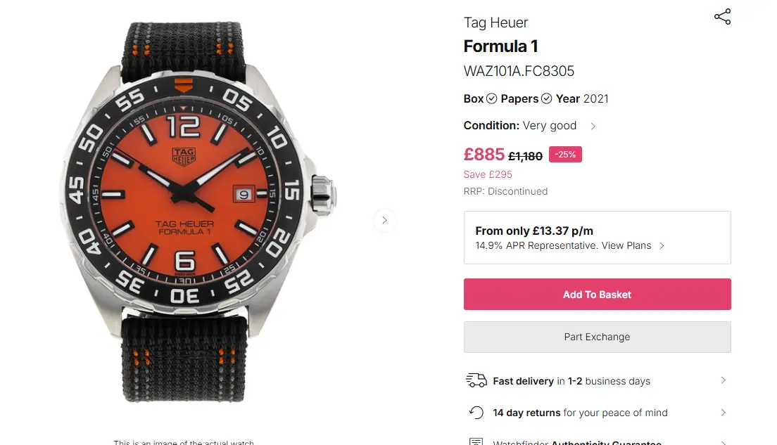Click the Authenticity Guarantee icon
Viewport: 777px width, 445px height.
tap(476, 442)
